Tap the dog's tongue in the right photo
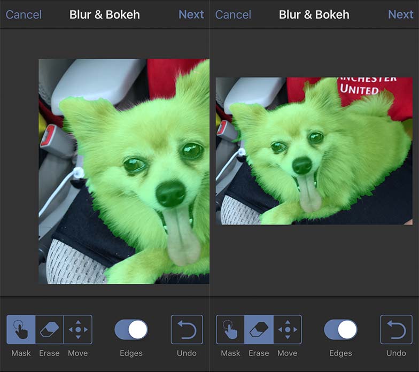Viewport: 419px width, 372px height. click(310, 195)
